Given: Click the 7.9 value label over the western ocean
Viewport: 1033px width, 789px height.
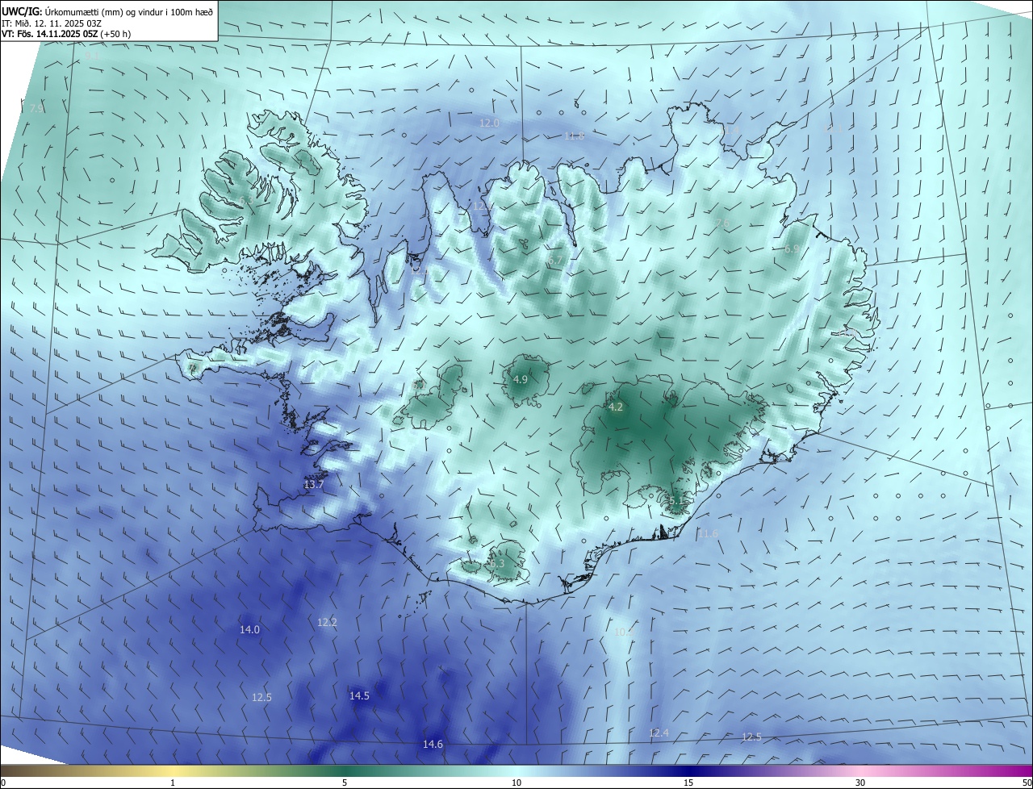Looking at the screenshot, I should pos(36,108).
